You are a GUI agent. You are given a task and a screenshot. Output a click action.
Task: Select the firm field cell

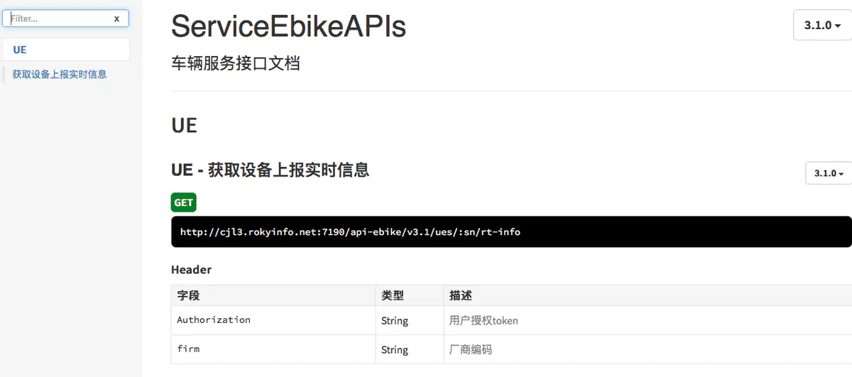click(273, 349)
